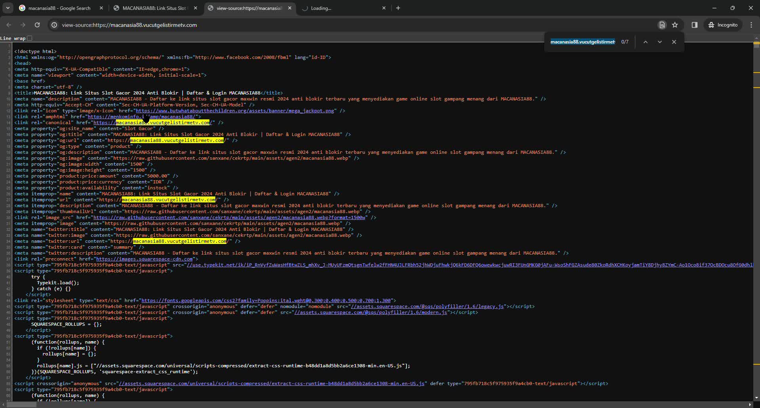Close the MACANASIA88 Link Situs Slot tab
Viewport: 760px width, 408px height.
(x=196, y=8)
